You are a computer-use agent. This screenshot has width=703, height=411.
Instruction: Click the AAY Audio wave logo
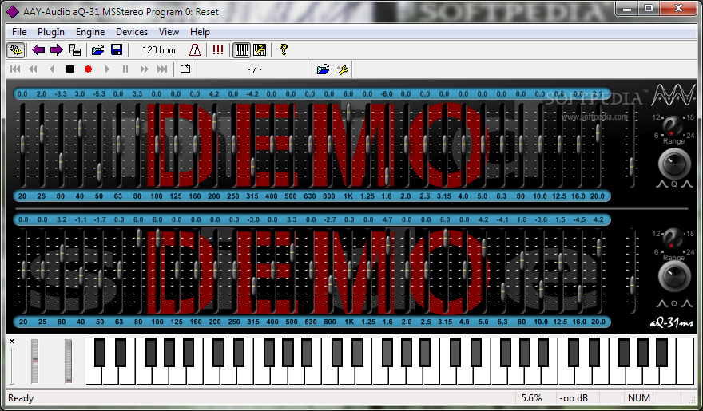coord(673,95)
